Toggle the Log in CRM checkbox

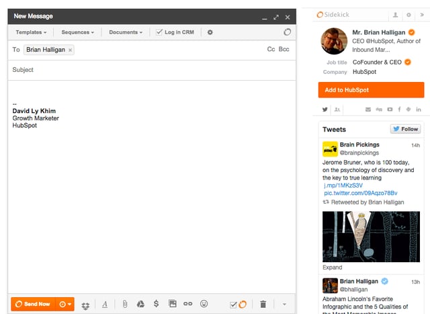click(x=159, y=32)
